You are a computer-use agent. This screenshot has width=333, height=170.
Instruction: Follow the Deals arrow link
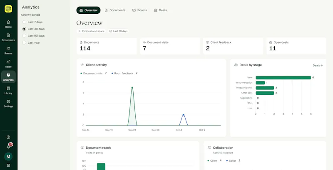pos(318,66)
